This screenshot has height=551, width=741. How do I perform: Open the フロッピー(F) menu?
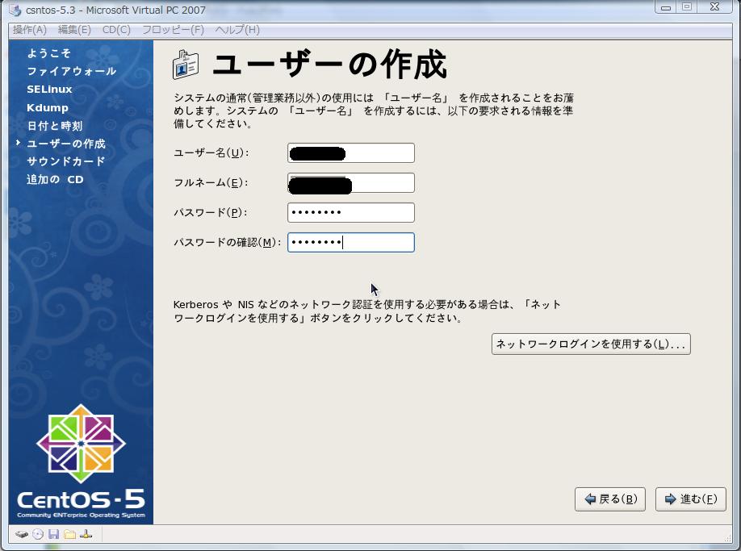tap(173, 30)
